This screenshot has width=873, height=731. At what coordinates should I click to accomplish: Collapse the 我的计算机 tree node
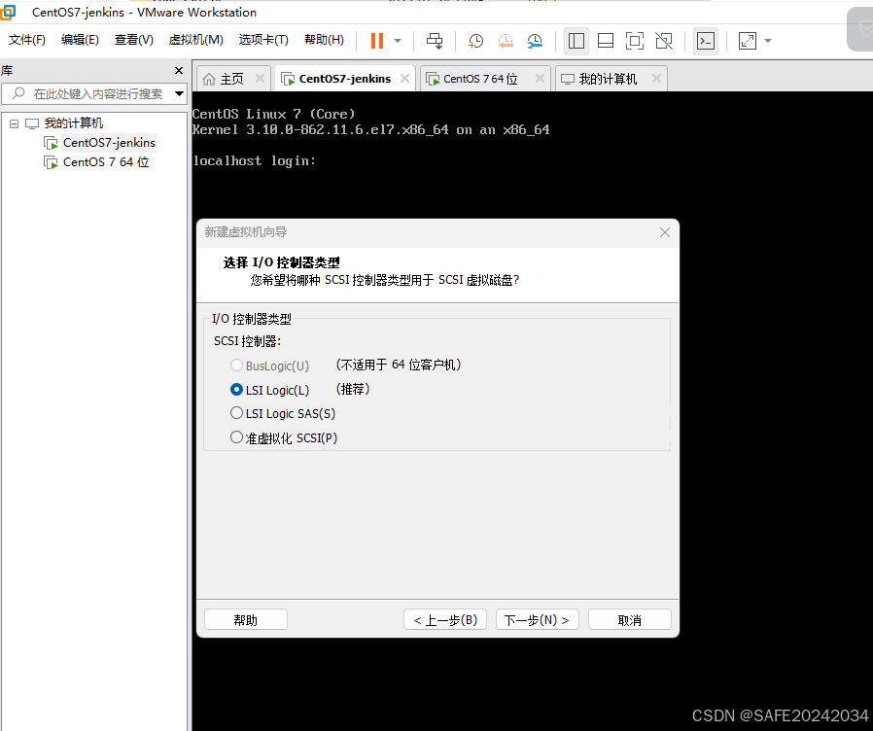click(14, 123)
